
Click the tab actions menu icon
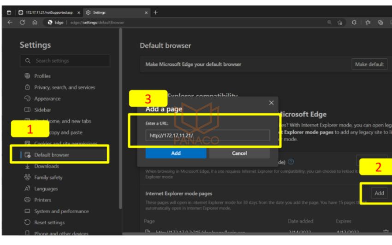tap(9, 12)
